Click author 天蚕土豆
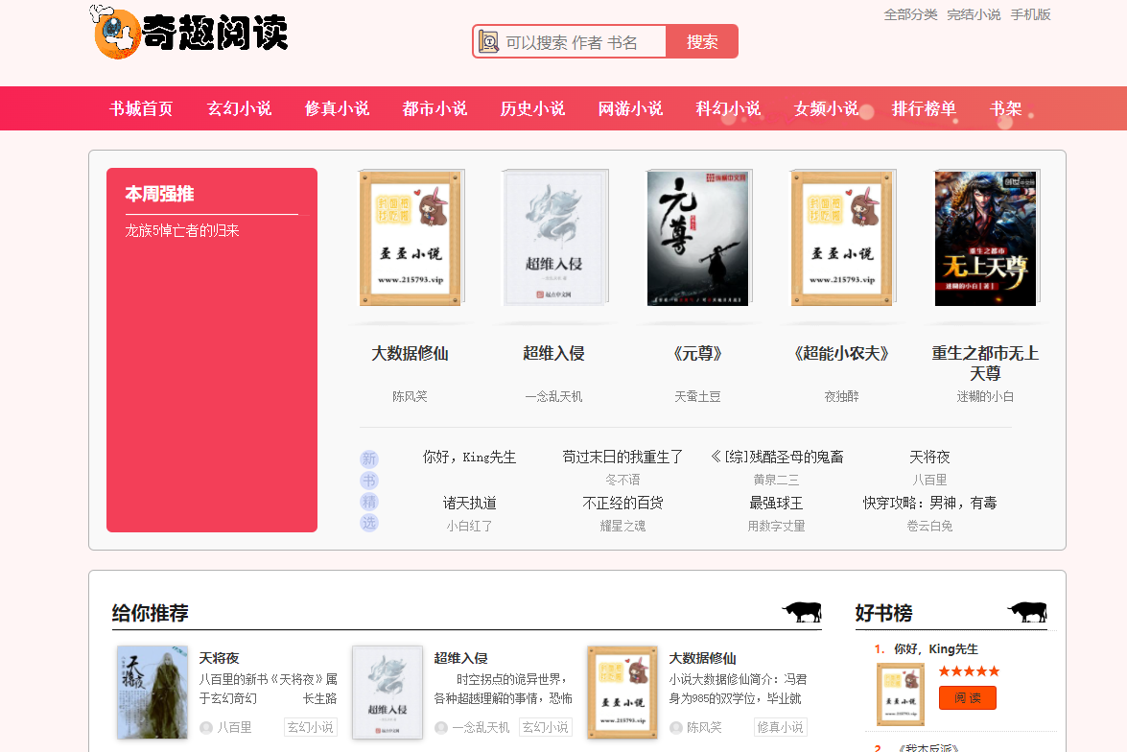The width and height of the screenshot is (1127, 752). click(x=697, y=396)
